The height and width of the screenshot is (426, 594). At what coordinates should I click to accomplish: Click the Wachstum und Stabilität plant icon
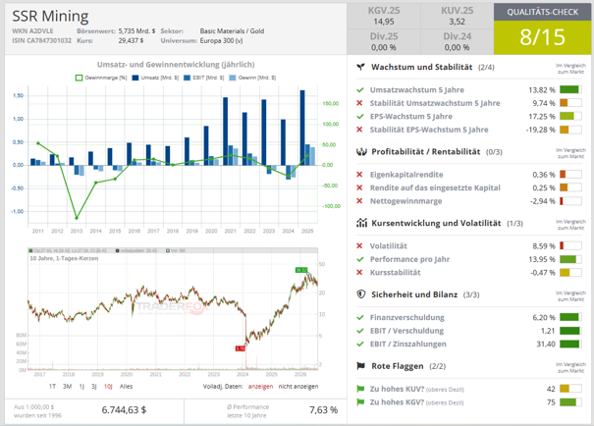(x=360, y=67)
